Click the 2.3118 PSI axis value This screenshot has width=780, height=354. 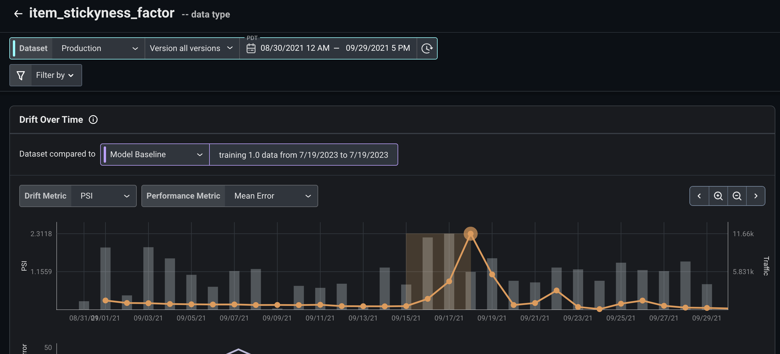pyautogui.click(x=41, y=234)
